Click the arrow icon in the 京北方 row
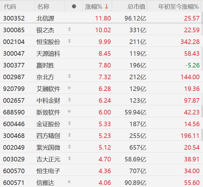This screenshot has height=187, width=203. point(69,76)
